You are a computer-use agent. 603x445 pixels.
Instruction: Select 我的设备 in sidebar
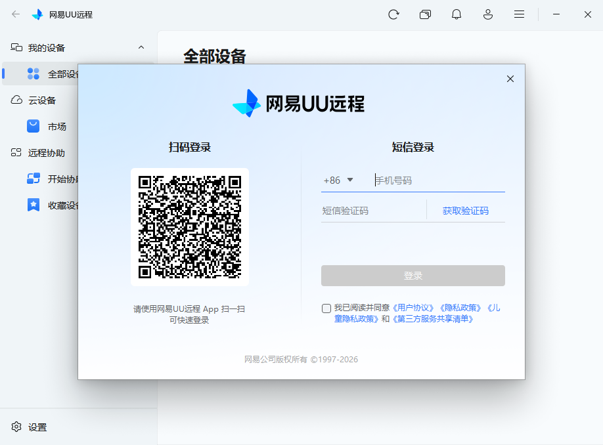click(47, 48)
